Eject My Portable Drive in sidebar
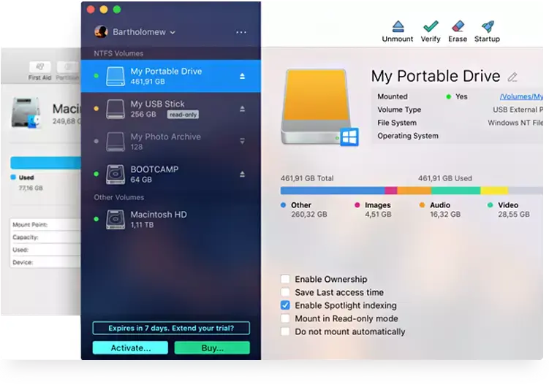This screenshot has height=387, width=549. 242,76
